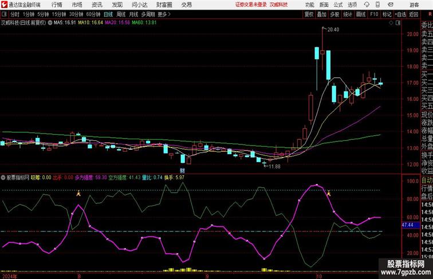The height and width of the screenshot is (279, 433).
Task: Toggle the left side panel icon
Action: (4, 14)
